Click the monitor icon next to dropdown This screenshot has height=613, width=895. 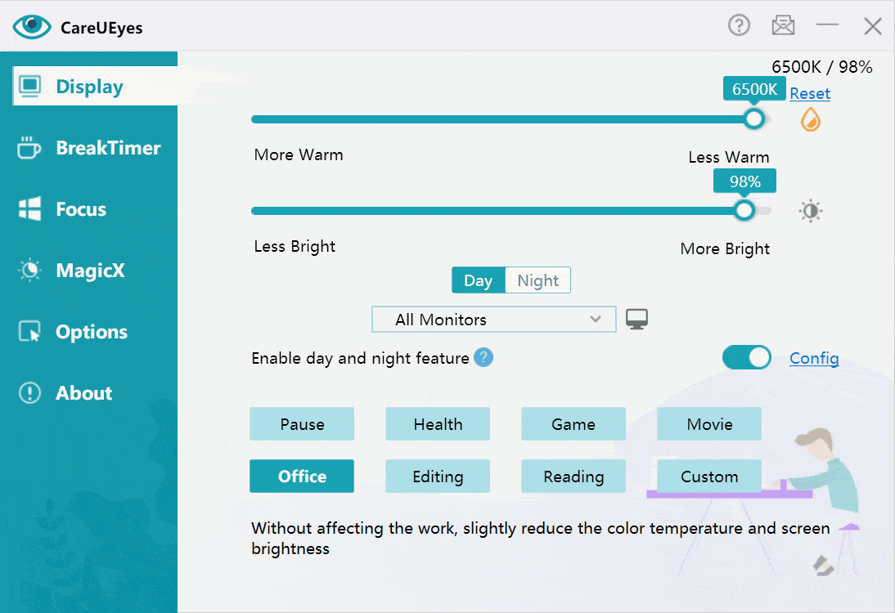(637, 320)
